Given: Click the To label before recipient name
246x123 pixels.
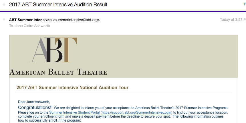Looking at the screenshot, I should [x=11, y=26].
